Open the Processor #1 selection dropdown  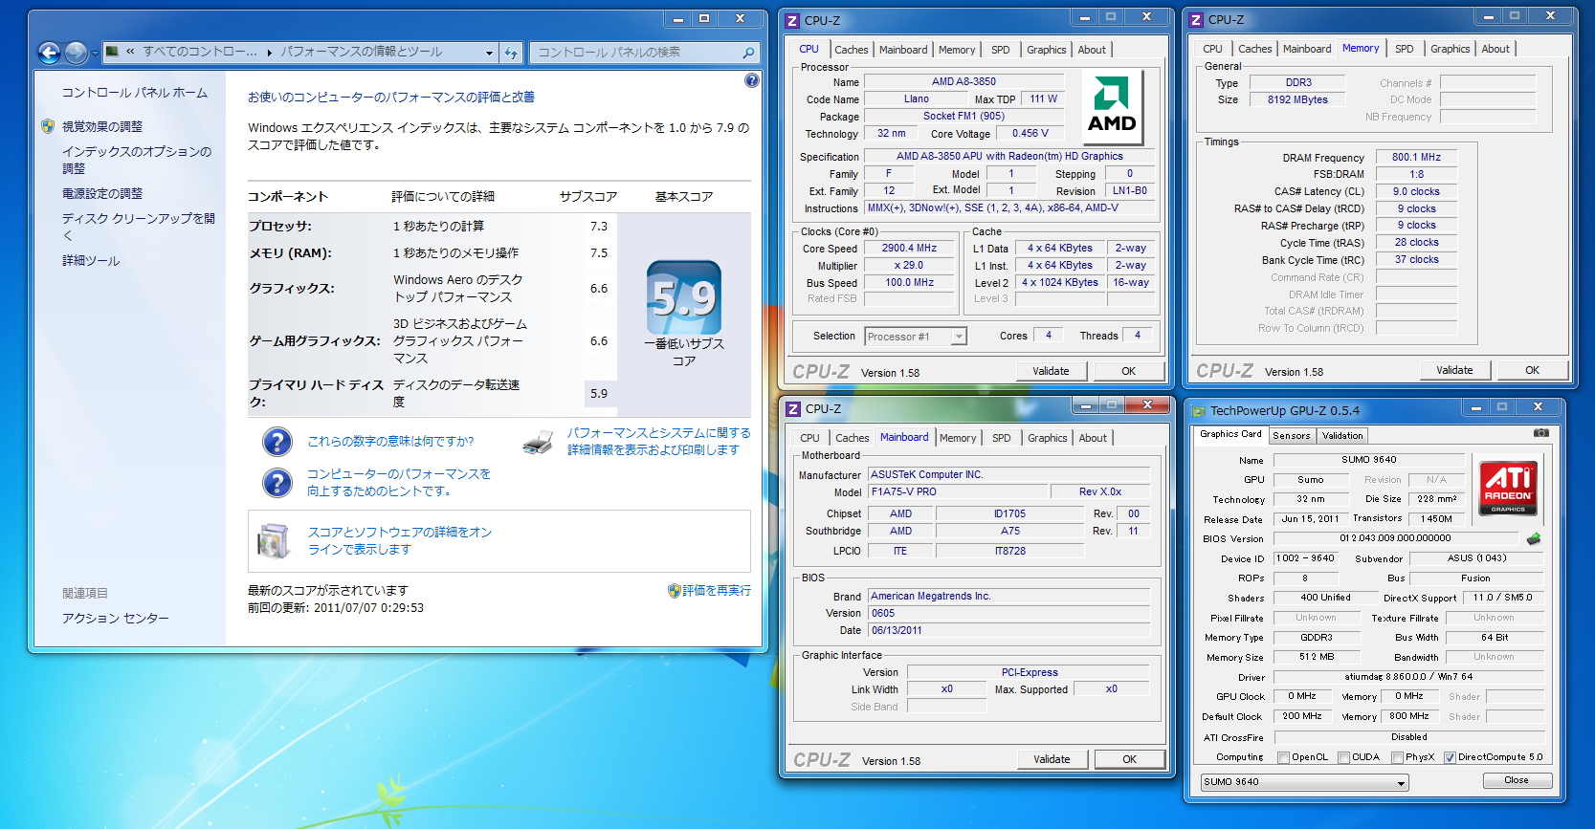[x=959, y=337]
